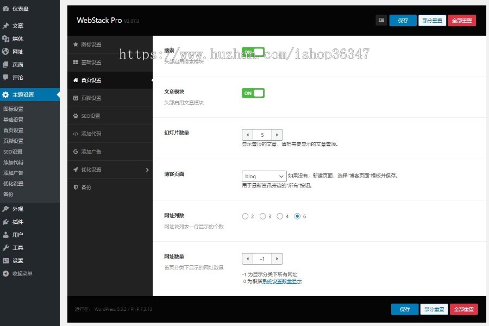Open 首页设置 in WordPress sidebar submenu
The height and width of the screenshot is (326, 489).
13,130
